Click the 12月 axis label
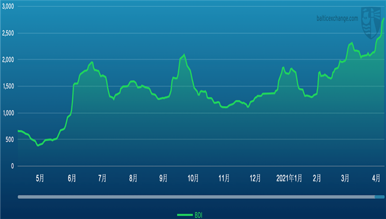Viewport: 386px width, 219px height. pyautogui.click(x=255, y=178)
